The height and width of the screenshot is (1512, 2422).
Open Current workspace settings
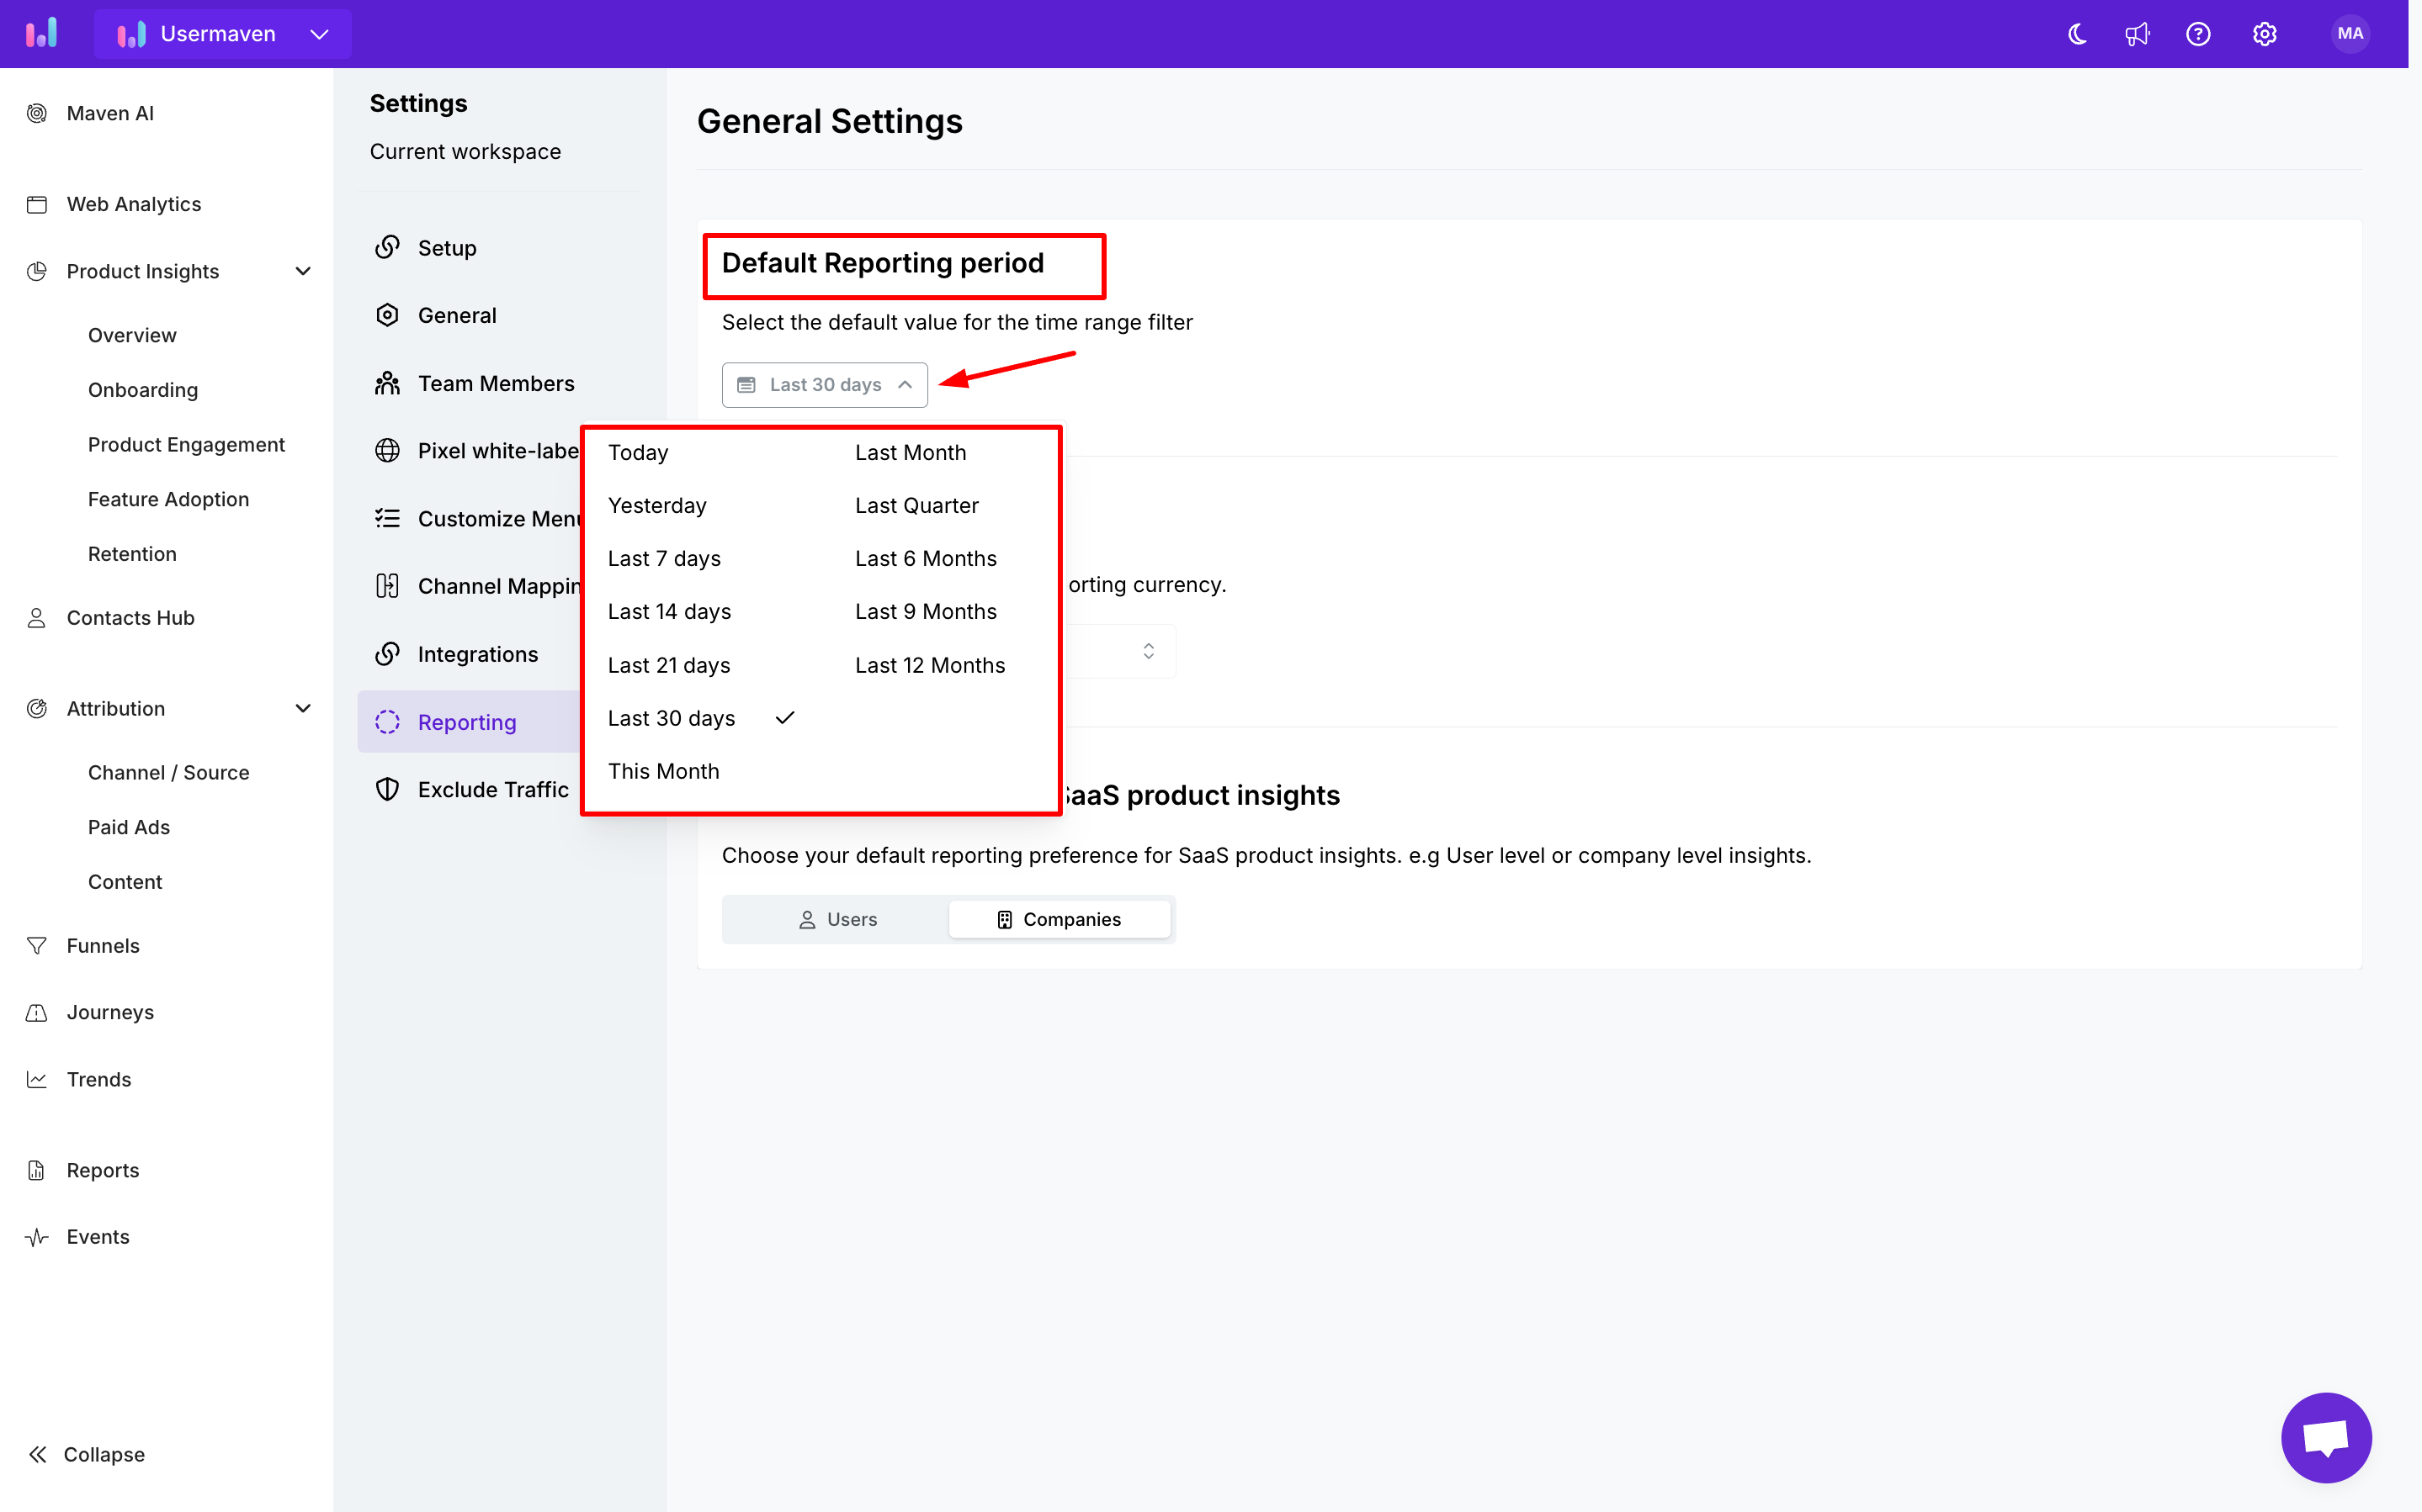[465, 151]
